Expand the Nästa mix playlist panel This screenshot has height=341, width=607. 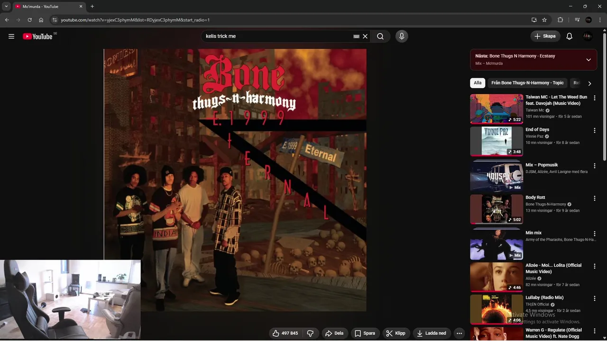[x=589, y=60]
